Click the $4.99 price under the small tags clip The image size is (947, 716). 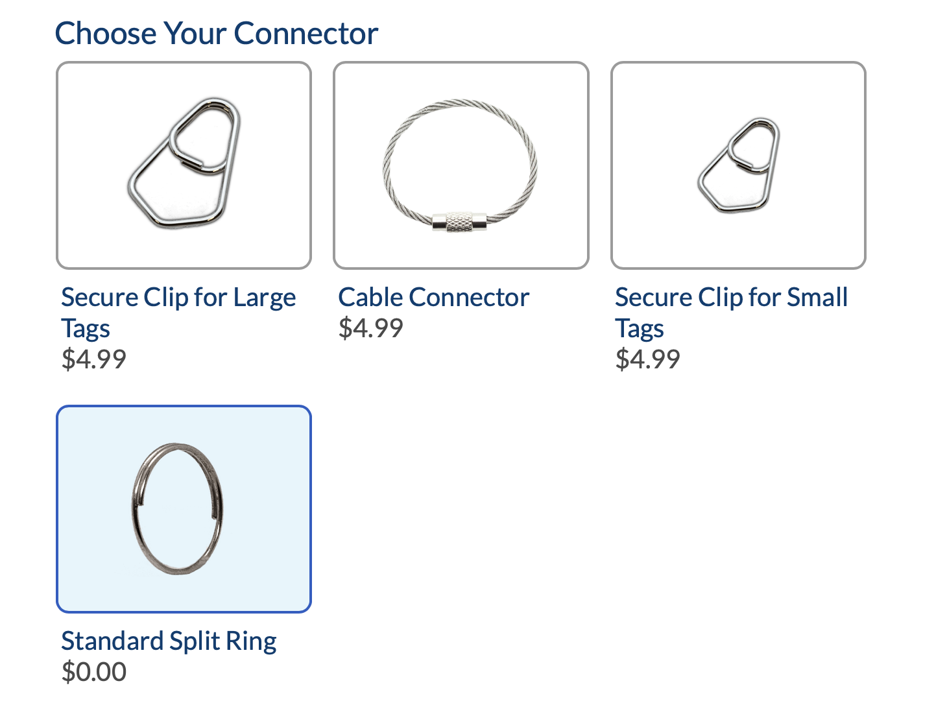point(647,359)
